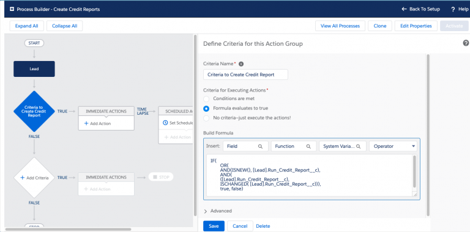Viewport: 470px width, 232px height.
Task: Click the Collapse All button
Action: [x=65, y=26]
